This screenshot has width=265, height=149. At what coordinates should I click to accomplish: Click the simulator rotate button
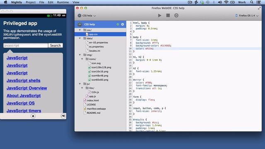pos(63,116)
